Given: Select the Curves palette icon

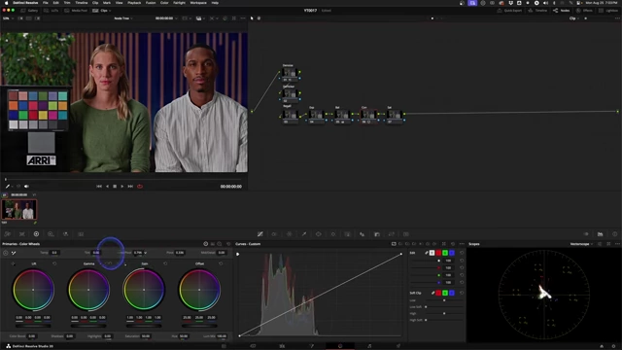Looking at the screenshot, I should point(260,234).
